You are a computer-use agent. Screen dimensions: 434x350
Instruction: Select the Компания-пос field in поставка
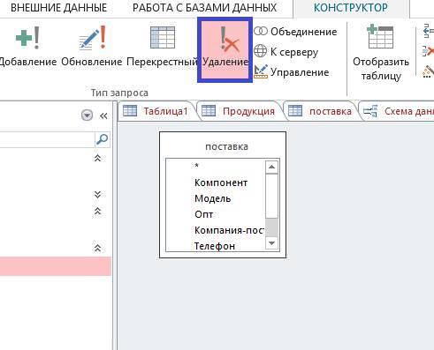pos(229,230)
